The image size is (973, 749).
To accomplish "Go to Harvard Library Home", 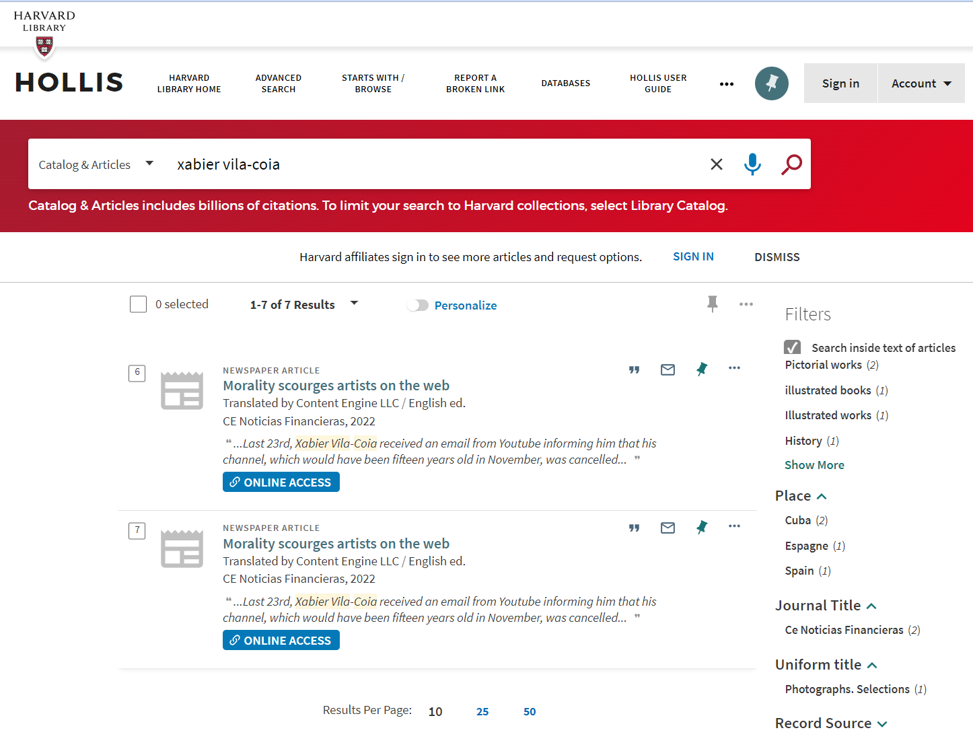I will [x=189, y=83].
